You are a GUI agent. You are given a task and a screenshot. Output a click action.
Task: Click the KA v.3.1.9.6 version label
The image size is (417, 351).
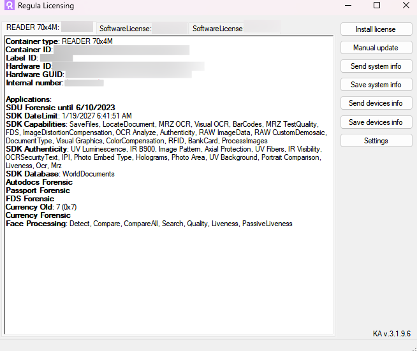coord(391,333)
